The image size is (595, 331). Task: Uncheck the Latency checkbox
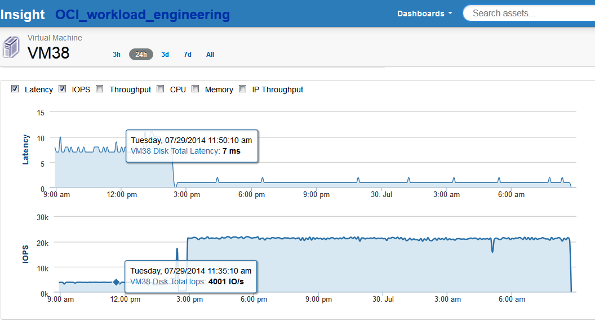pos(15,89)
